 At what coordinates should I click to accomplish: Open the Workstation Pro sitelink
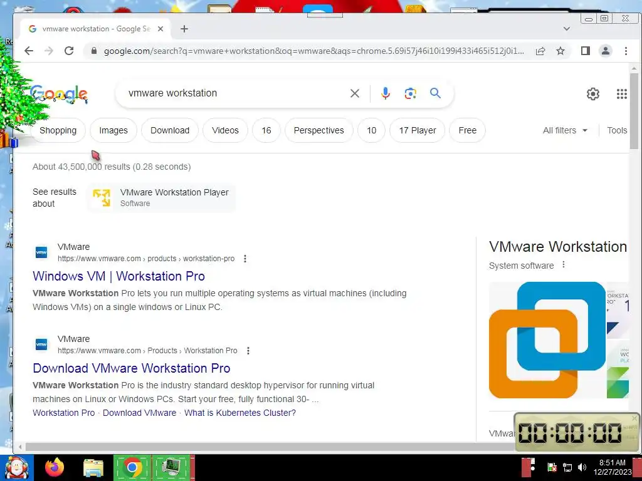coord(63,413)
